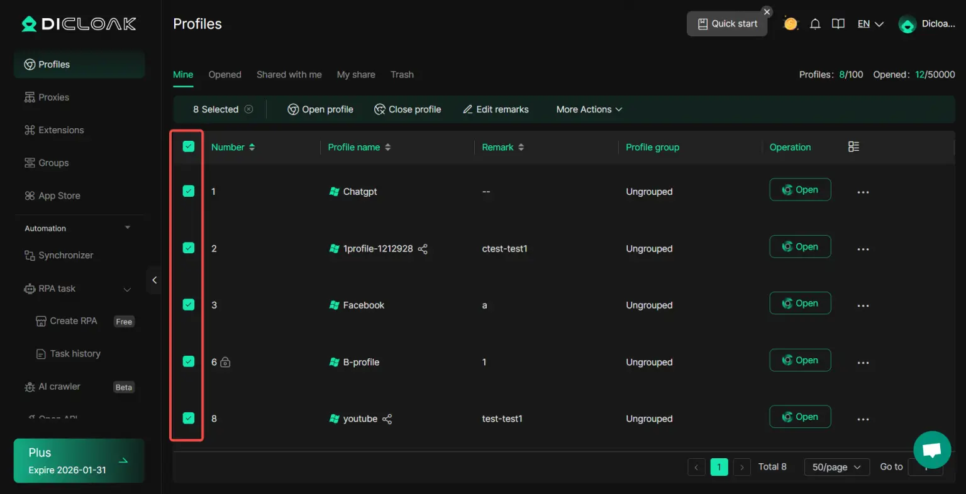Image resolution: width=966 pixels, height=494 pixels.
Task: Open the documentation book icon
Action: pos(838,24)
